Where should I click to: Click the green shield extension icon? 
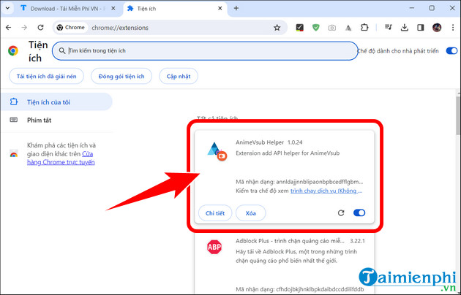(315, 28)
